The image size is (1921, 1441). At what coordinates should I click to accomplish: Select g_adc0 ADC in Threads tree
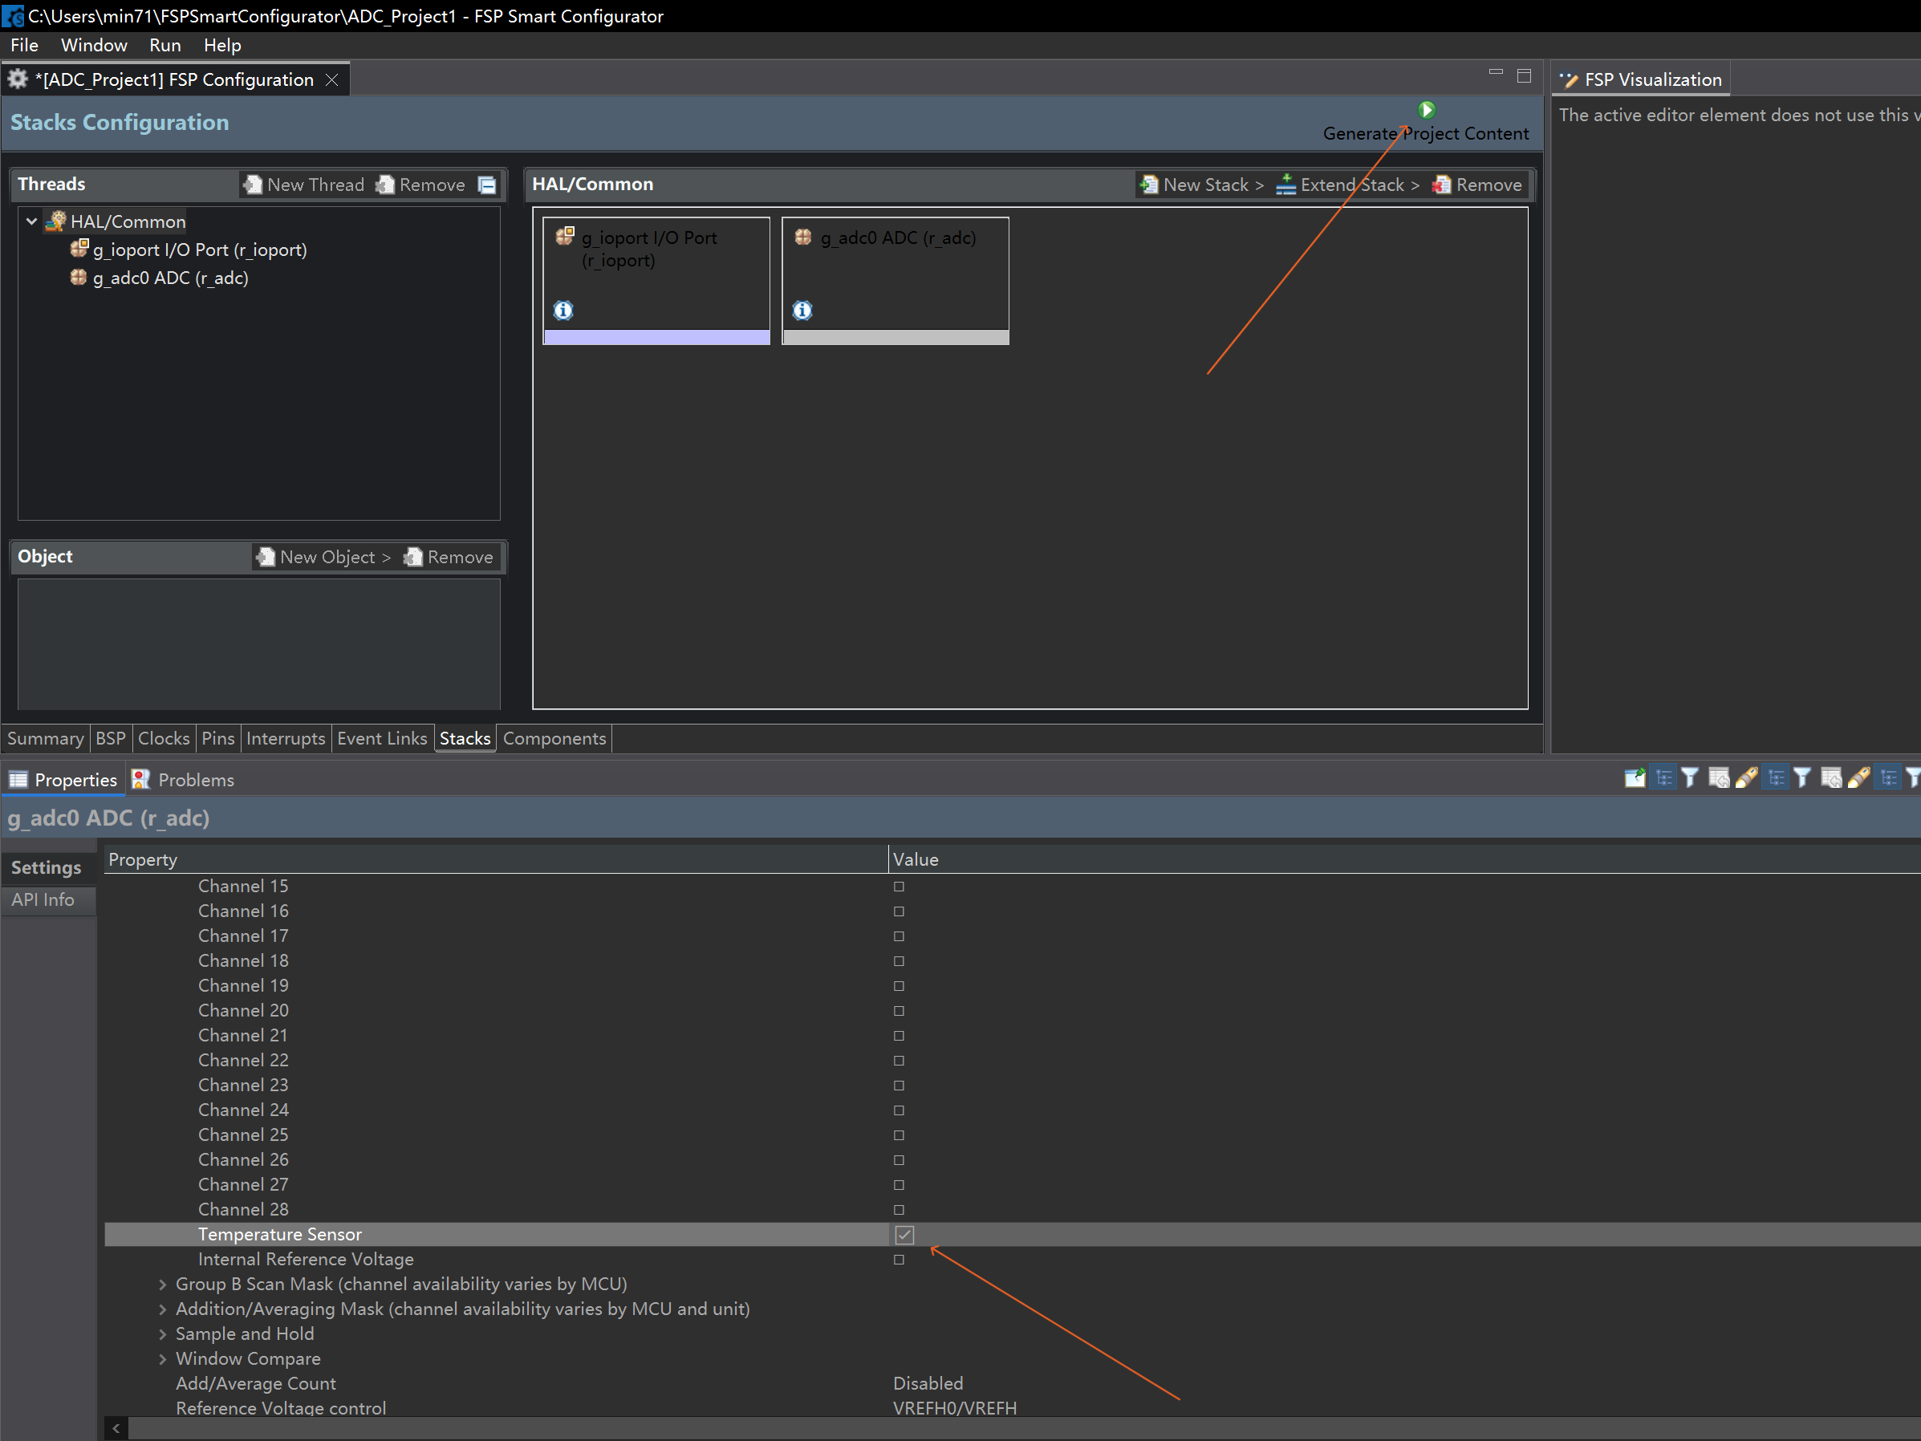[x=159, y=278]
